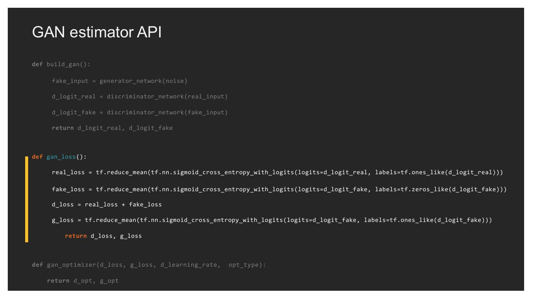The image size is (533, 300).
Task: Click the g_loss variable at its assignment line start
Action: point(63,220)
